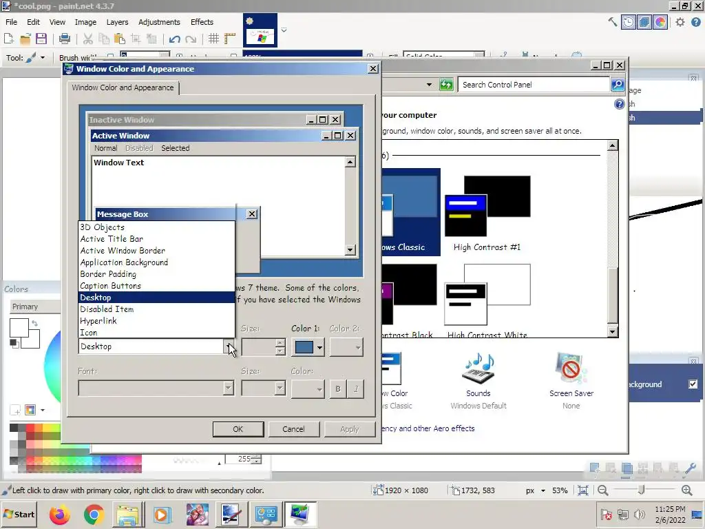Select Hyperlink item in list
705x529 pixels.
point(156,321)
